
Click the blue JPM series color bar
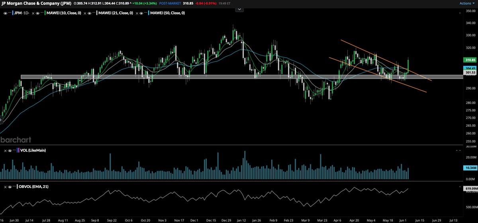click(13, 13)
